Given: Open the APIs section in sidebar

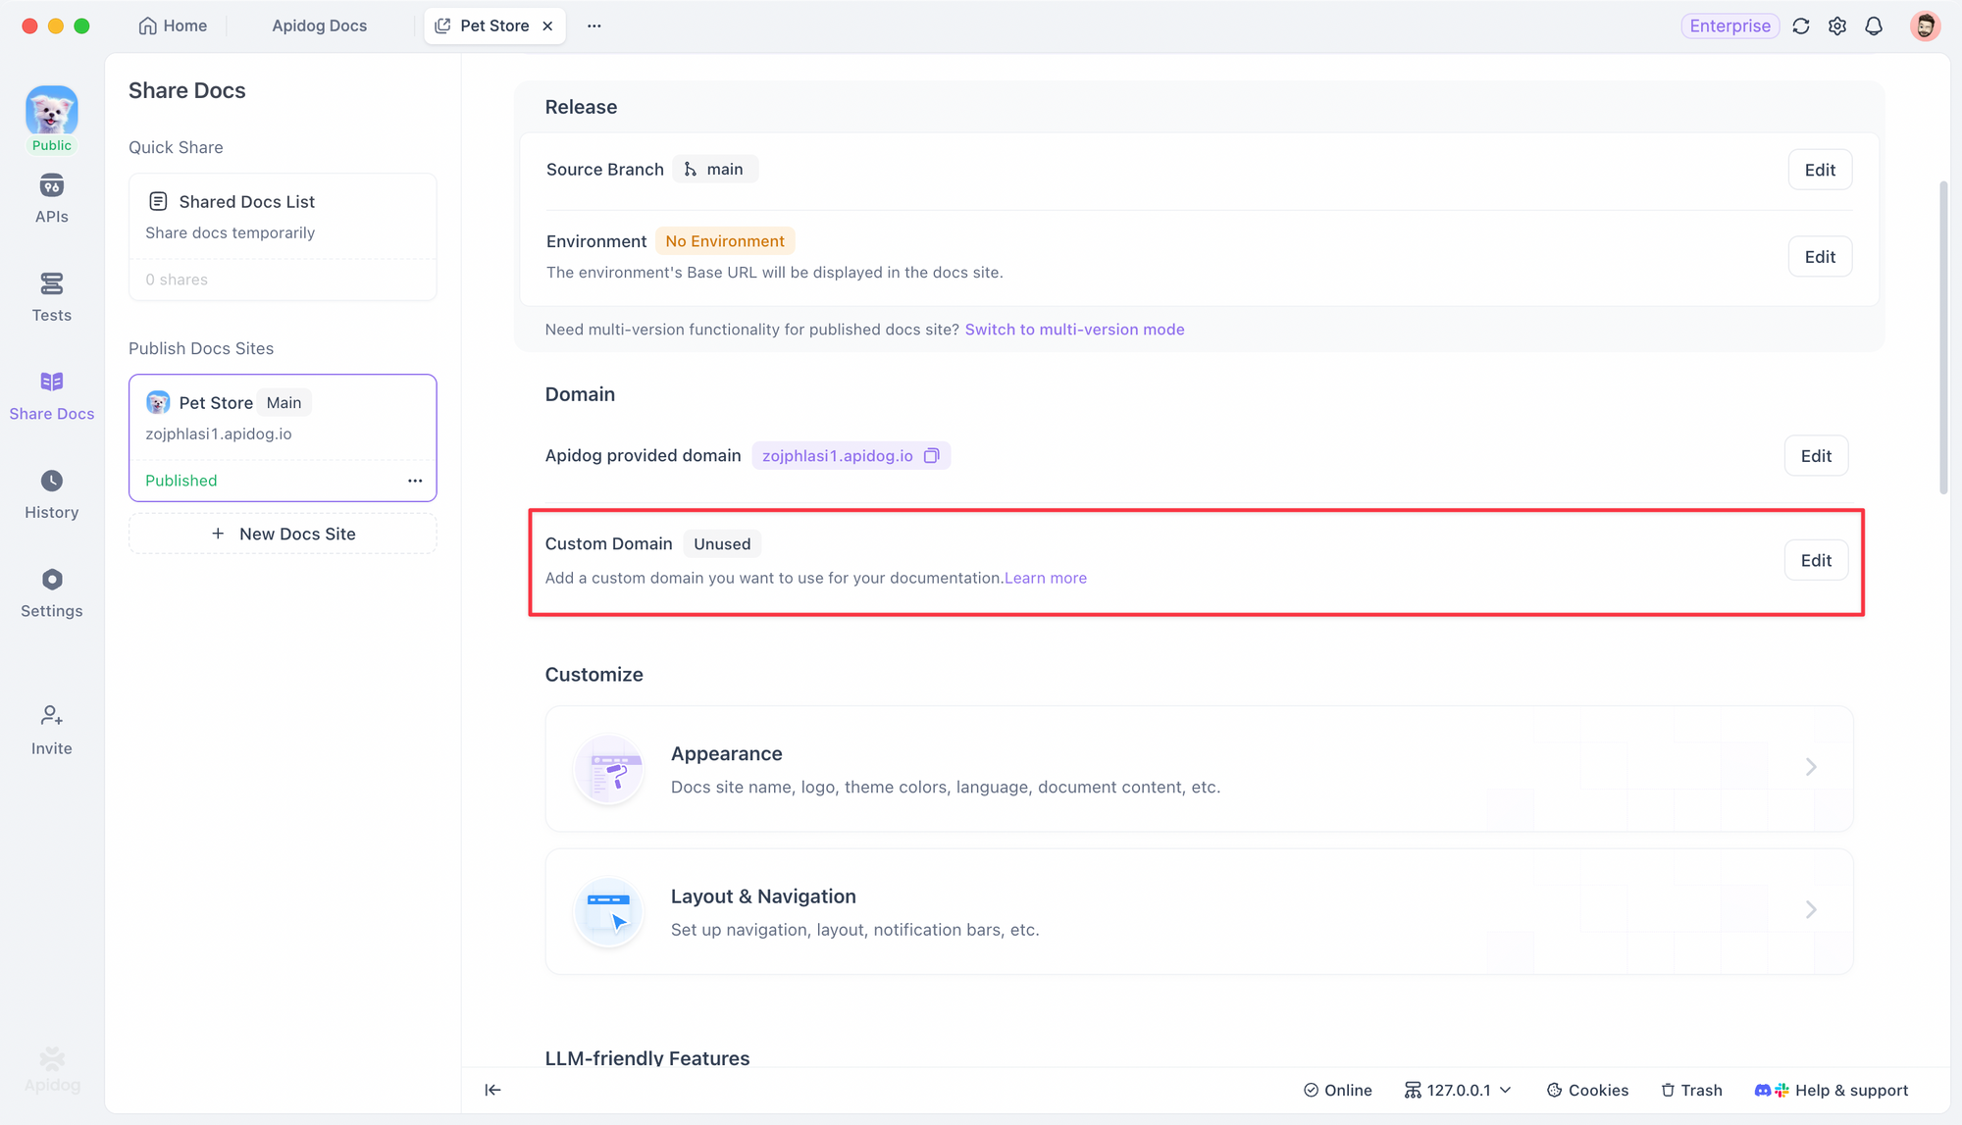Looking at the screenshot, I should tap(51, 198).
